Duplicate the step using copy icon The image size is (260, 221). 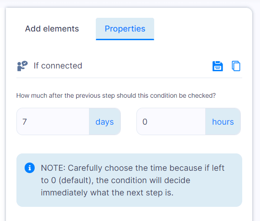236,66
